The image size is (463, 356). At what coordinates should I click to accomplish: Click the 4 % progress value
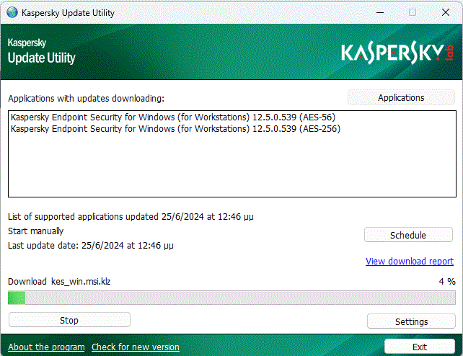point(447,281)
